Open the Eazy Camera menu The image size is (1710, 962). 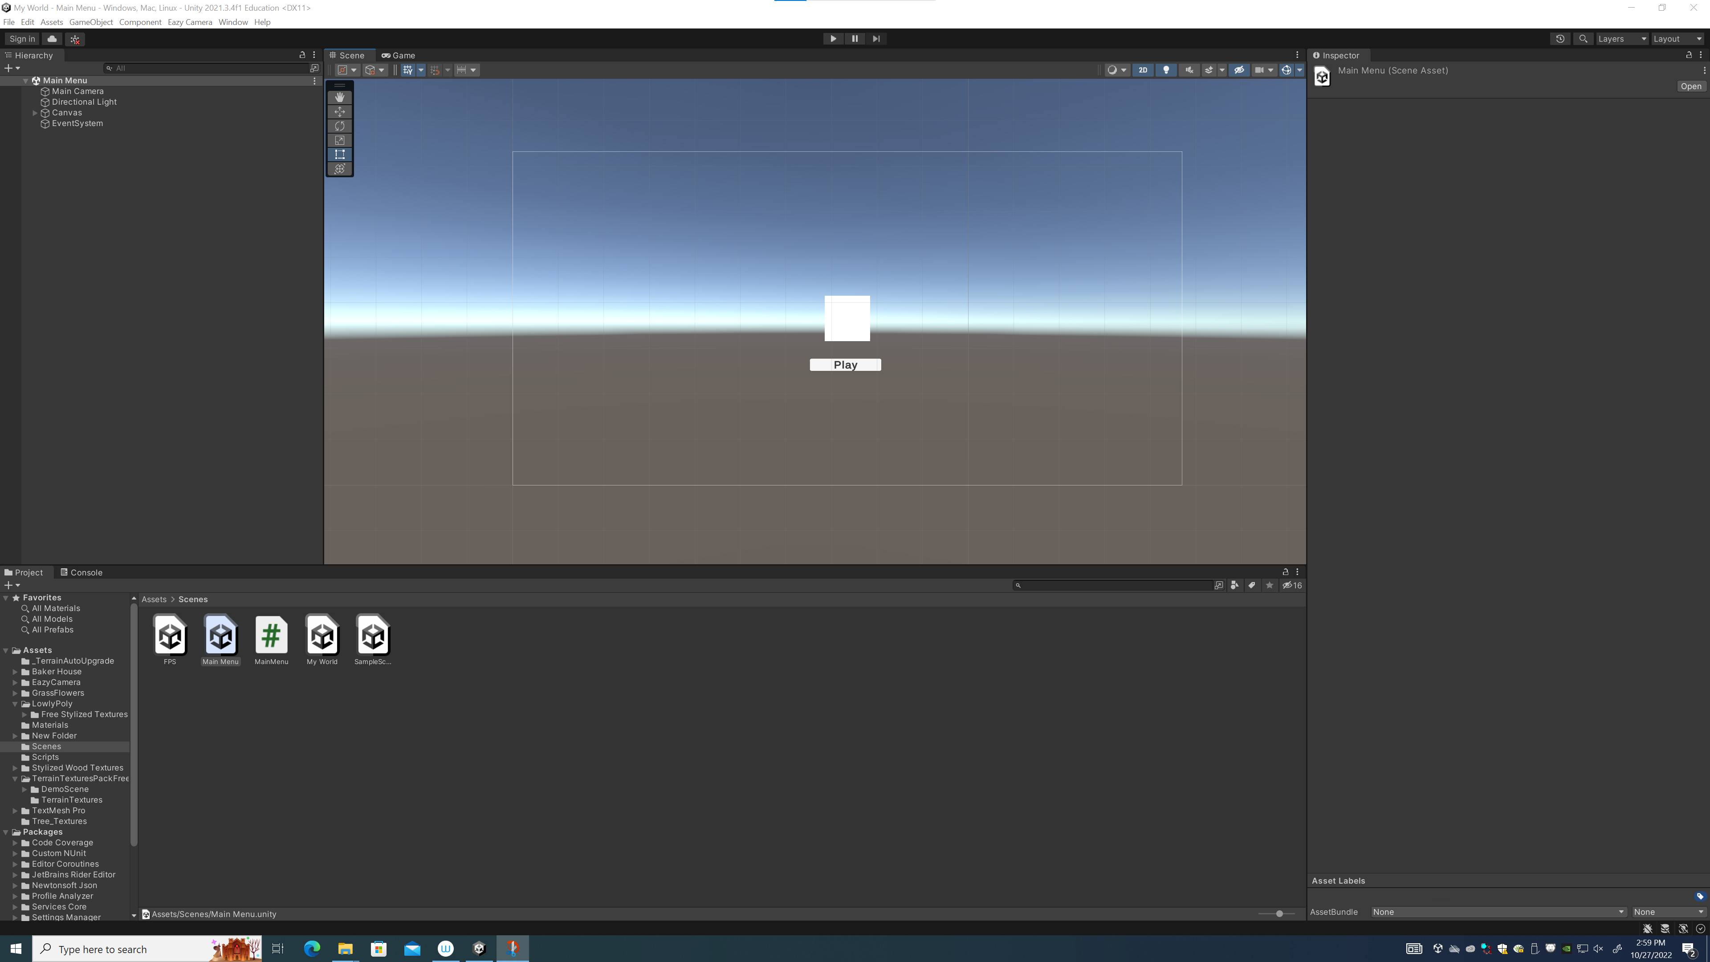[x=190, y=22]
